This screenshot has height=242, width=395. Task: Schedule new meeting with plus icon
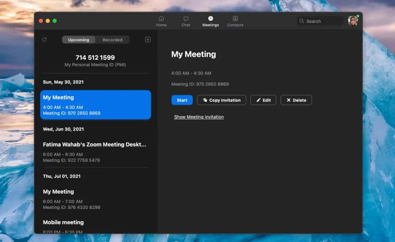[x=148, y=39]
